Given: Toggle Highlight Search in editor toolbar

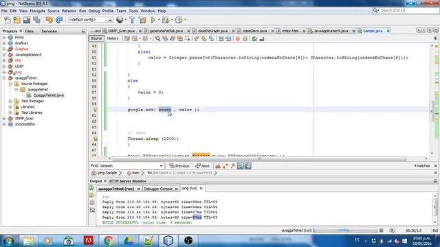Looking at the screenshot, I should pyautogui.click(x=179, y=38).
